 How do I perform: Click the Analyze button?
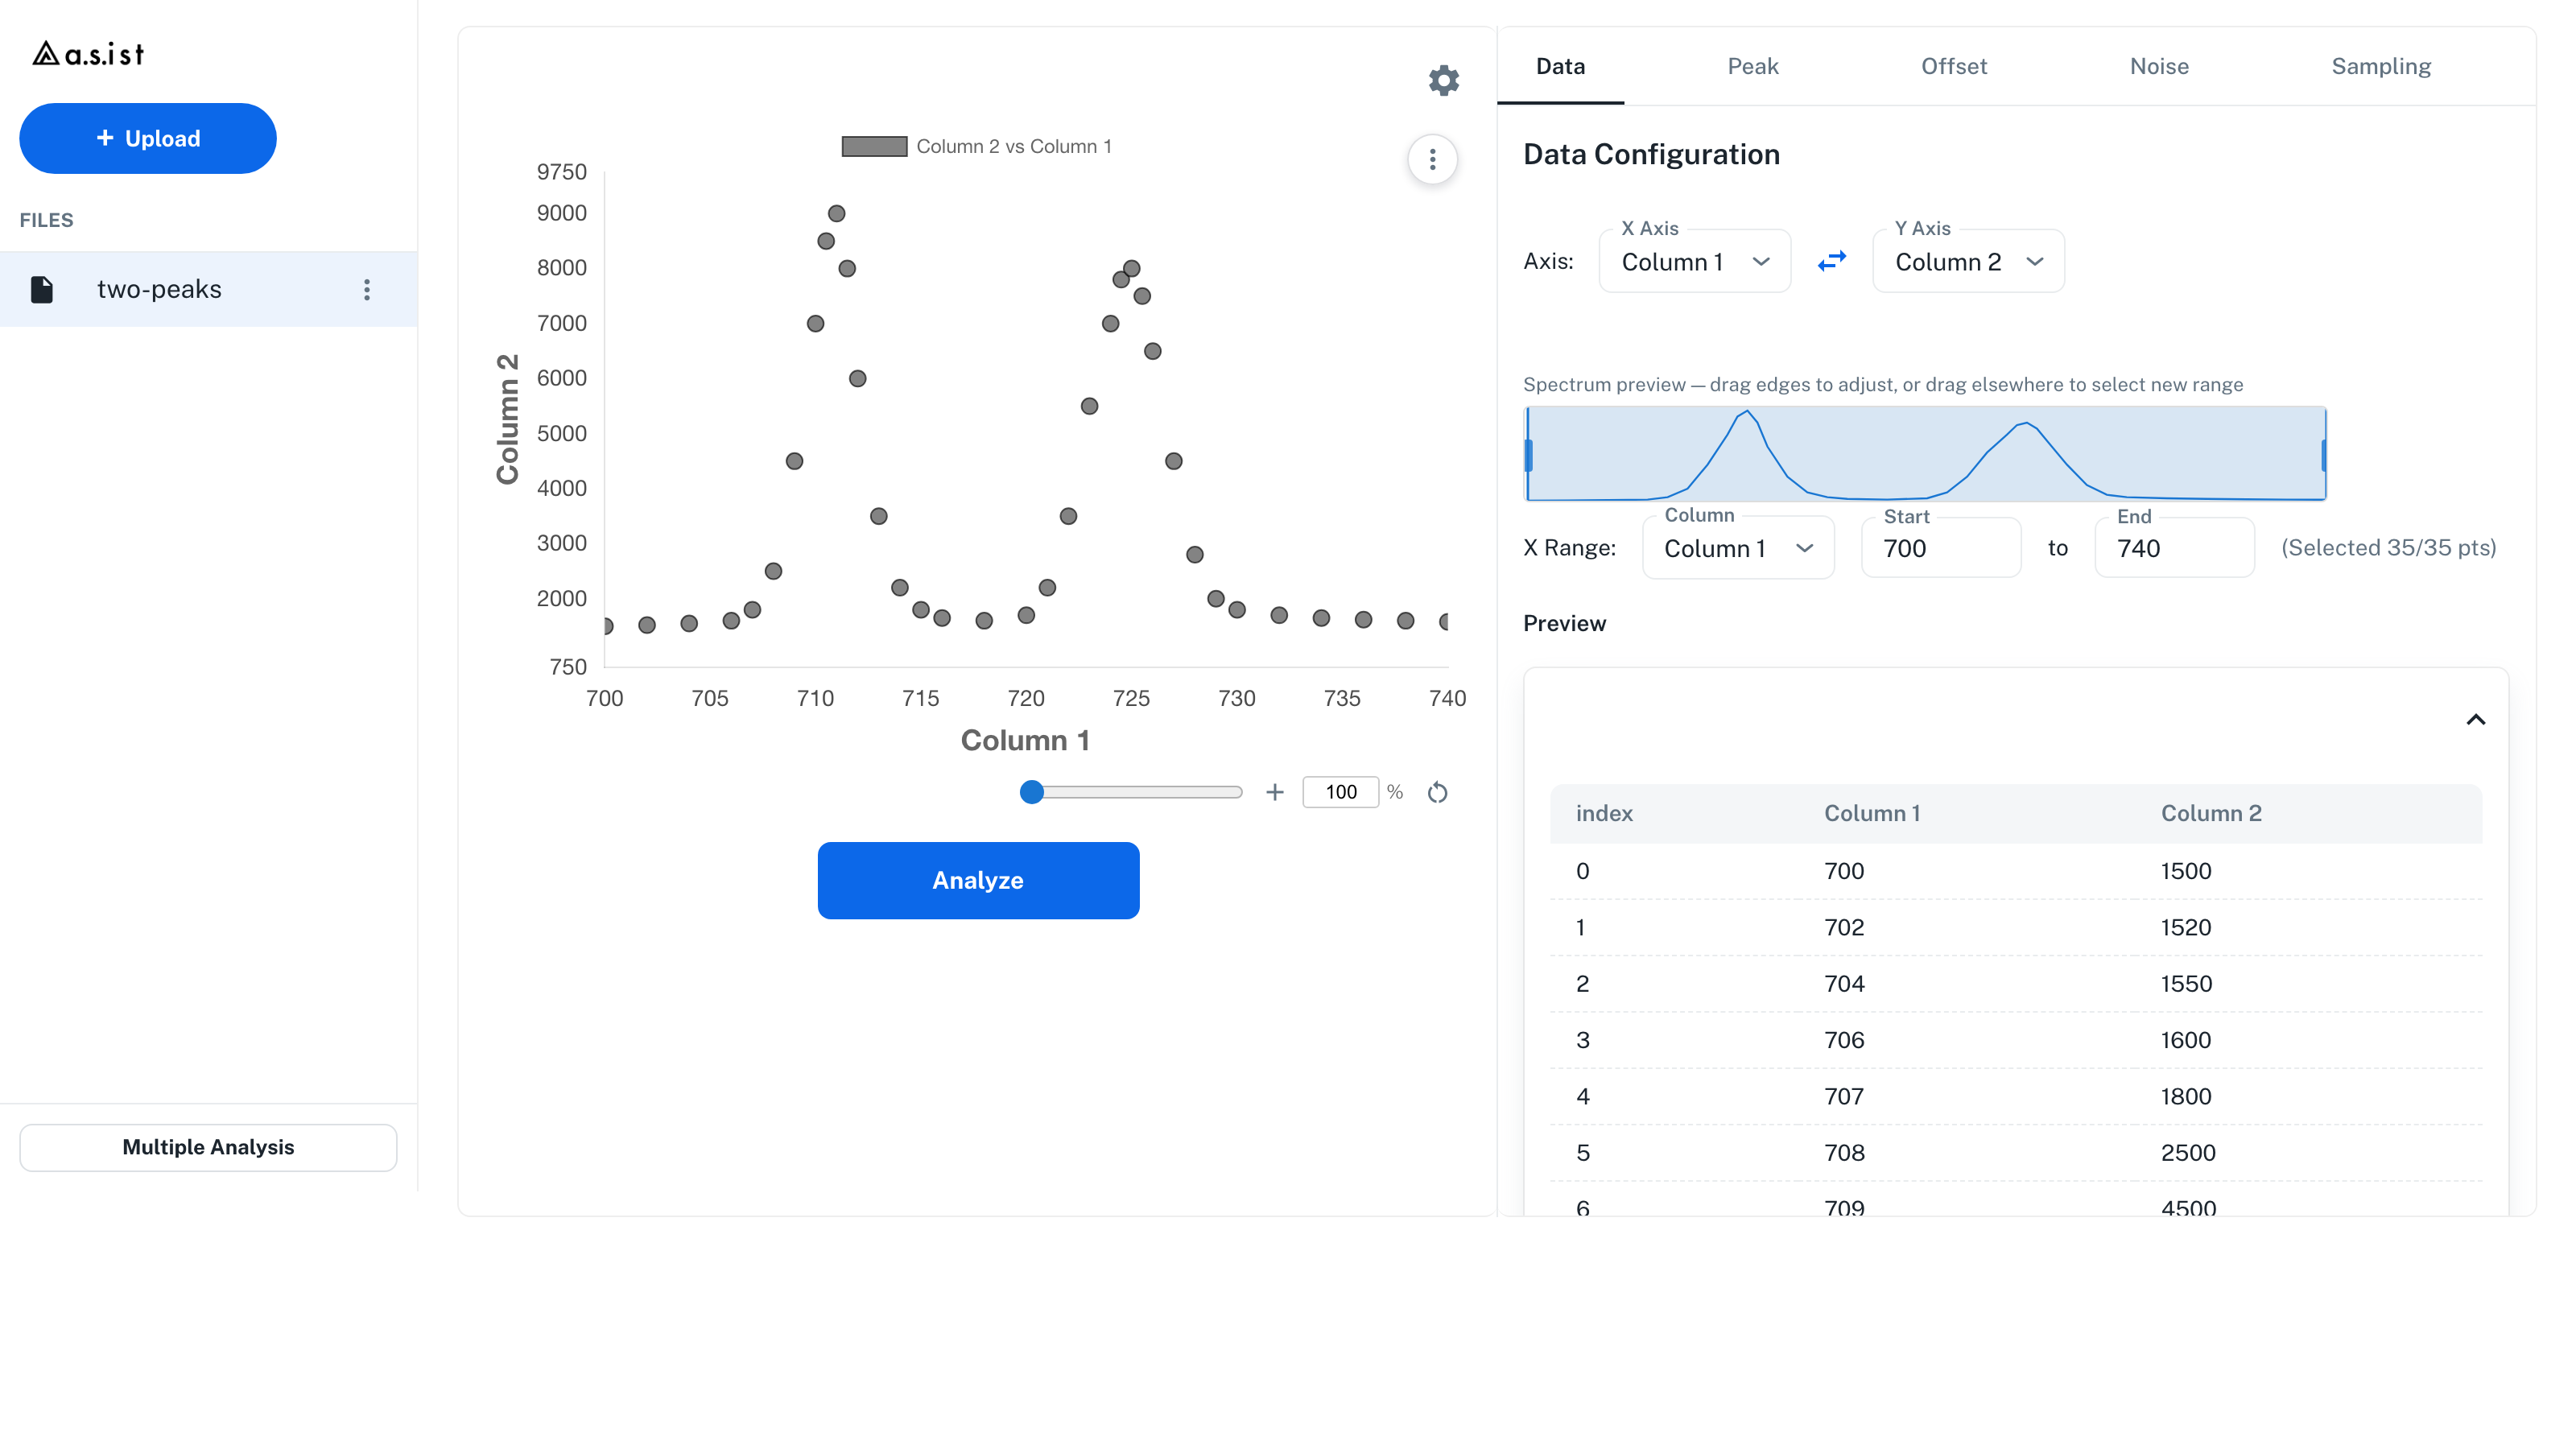coord(978,880)
